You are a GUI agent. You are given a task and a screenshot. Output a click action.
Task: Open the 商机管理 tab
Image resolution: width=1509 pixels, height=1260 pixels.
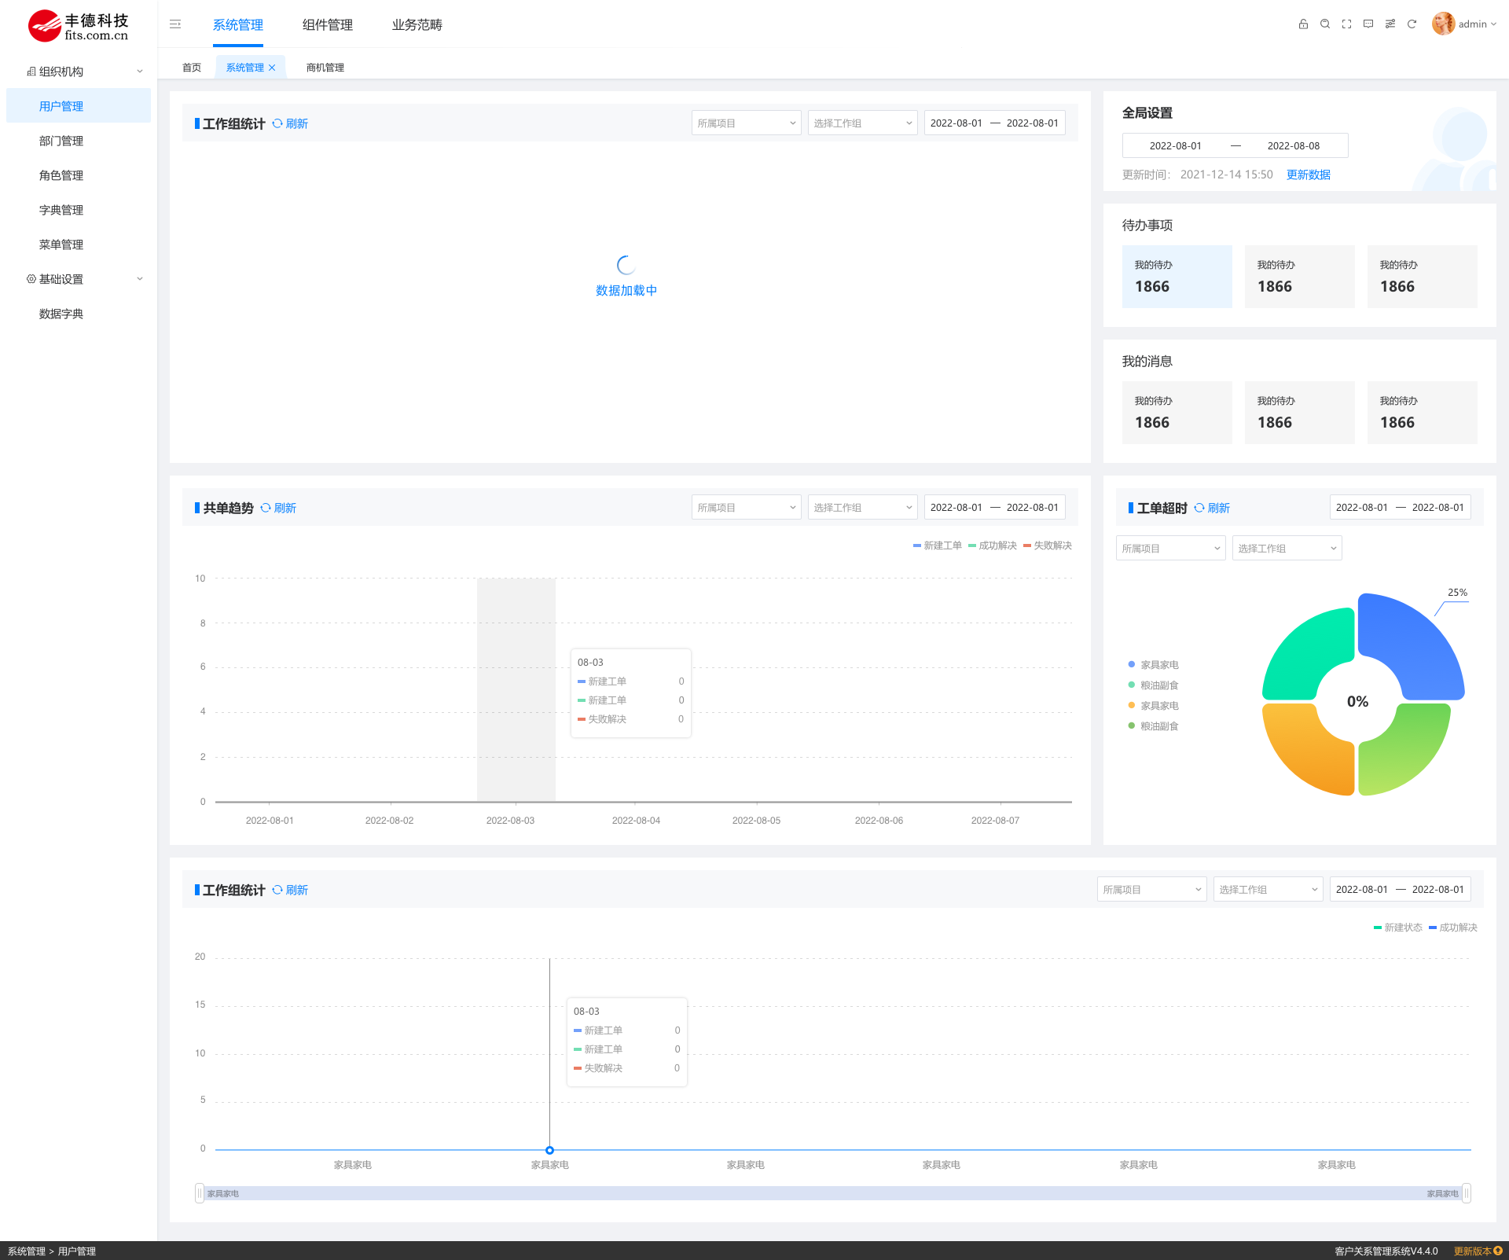pyautogui.click(x=325, y=68)
